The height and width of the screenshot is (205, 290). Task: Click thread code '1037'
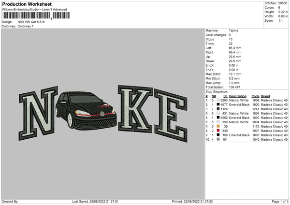(x=256, y=131)
